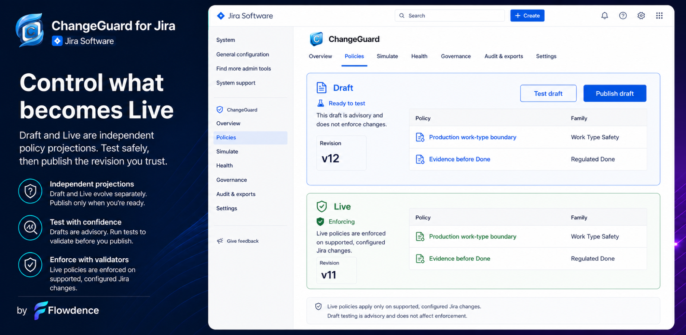The height and width of the screenshot is (335, 686).
Task: Open Settings in the sidebar
Action: coord(227,208)
